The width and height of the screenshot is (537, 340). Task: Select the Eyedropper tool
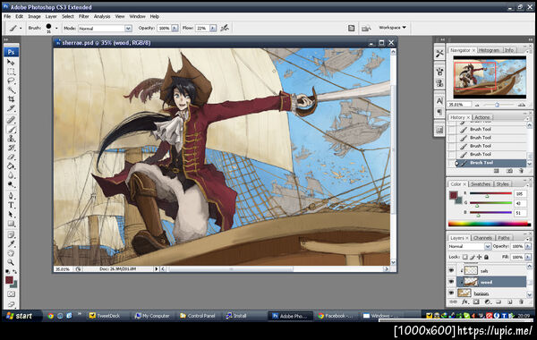point(11,244)
